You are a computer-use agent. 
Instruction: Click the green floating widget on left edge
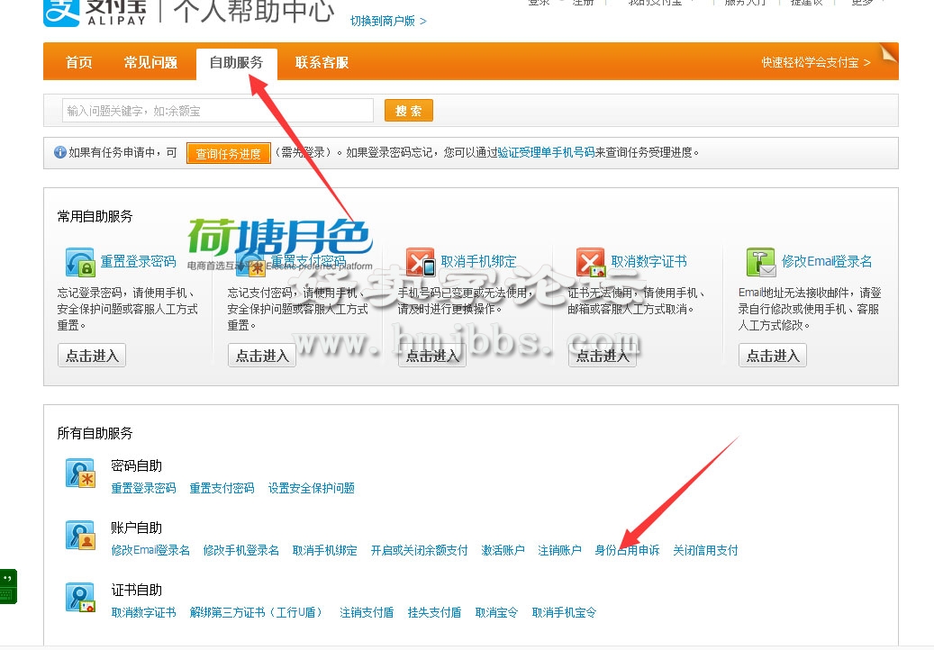(x=7, y=586)
